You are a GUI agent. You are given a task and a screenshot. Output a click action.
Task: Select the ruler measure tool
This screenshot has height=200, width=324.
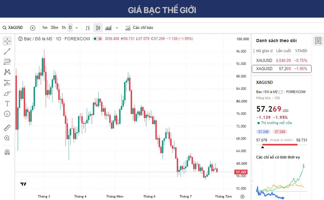coord(7,128)
